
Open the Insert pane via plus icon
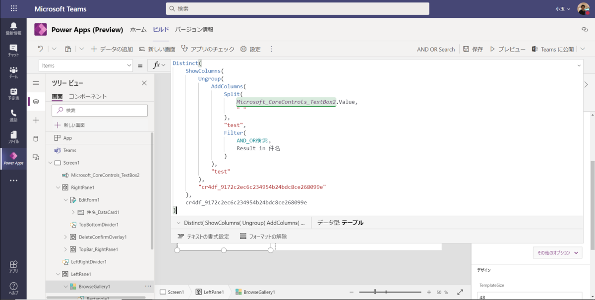pyautogui.click(x=36, y=120)
